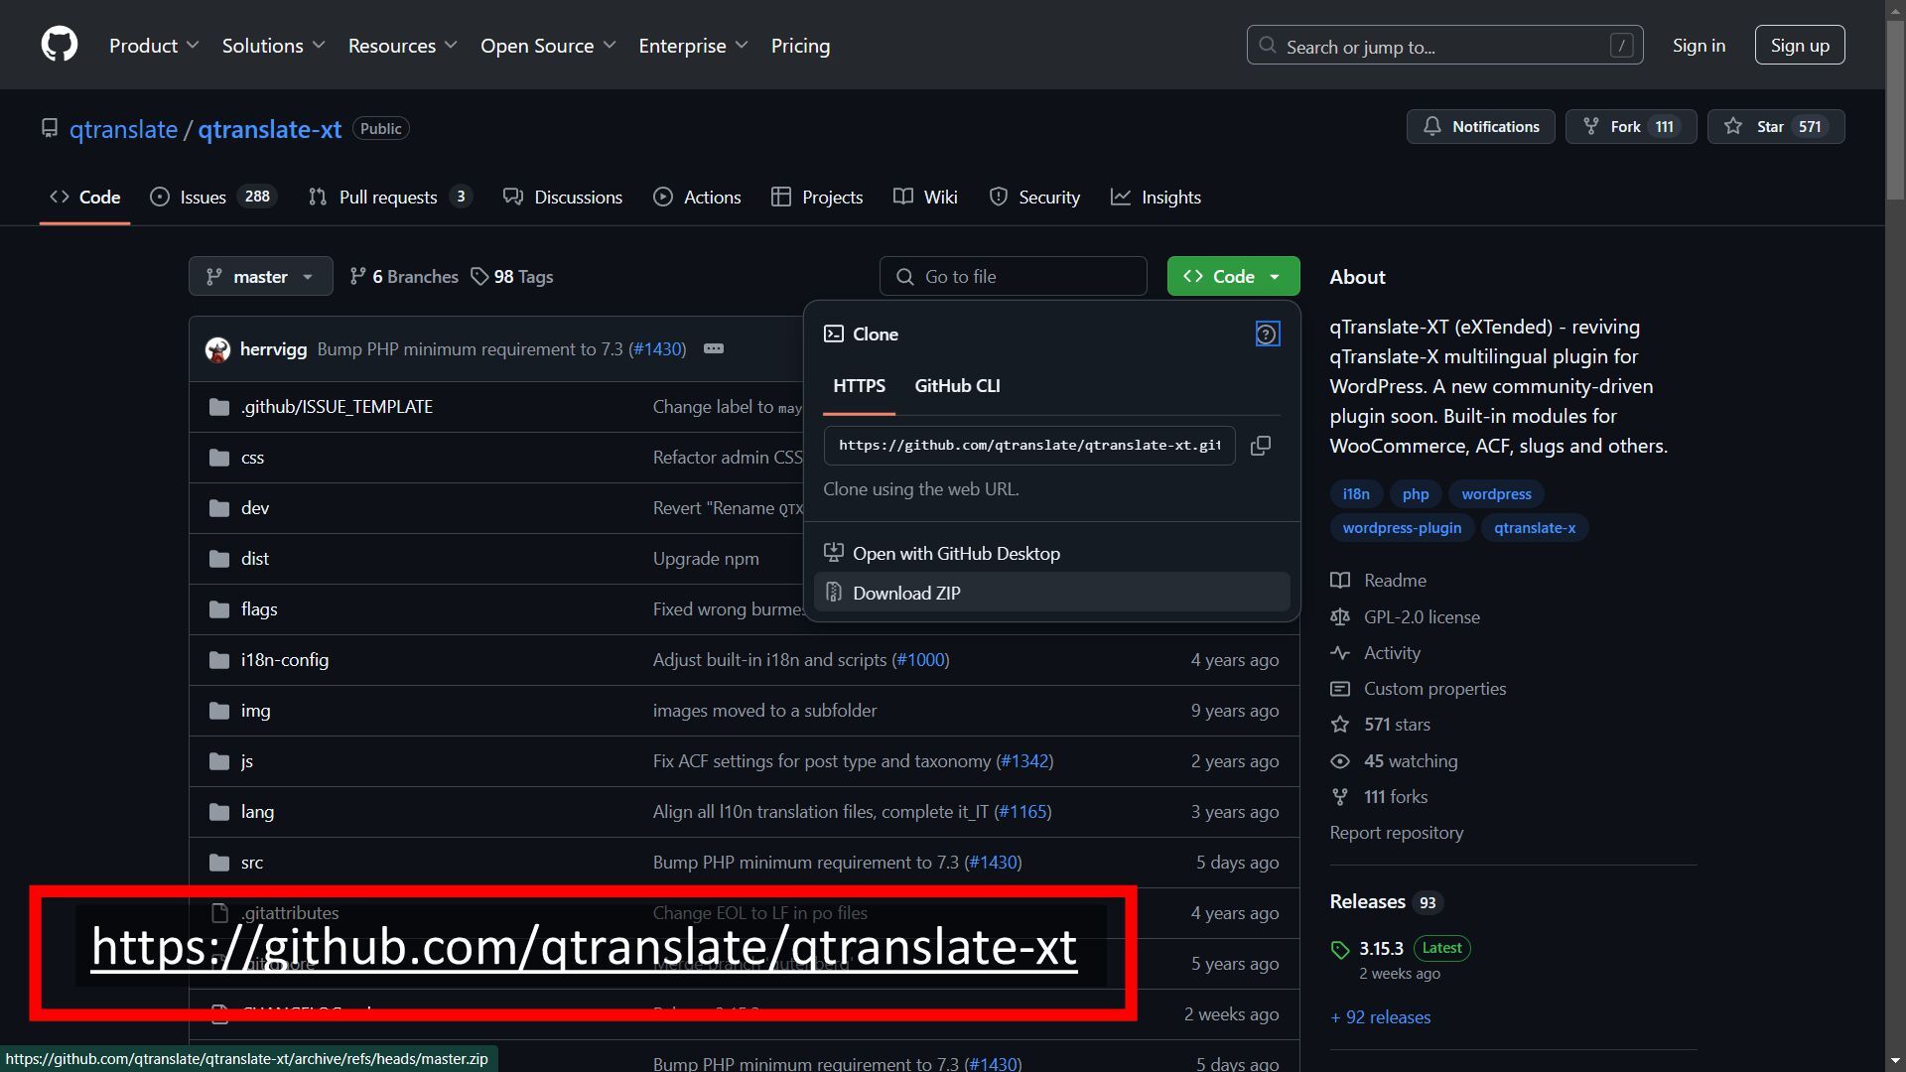
Task: Click the HTTPS clone URL text field
Action: (x=1029, y=446)
